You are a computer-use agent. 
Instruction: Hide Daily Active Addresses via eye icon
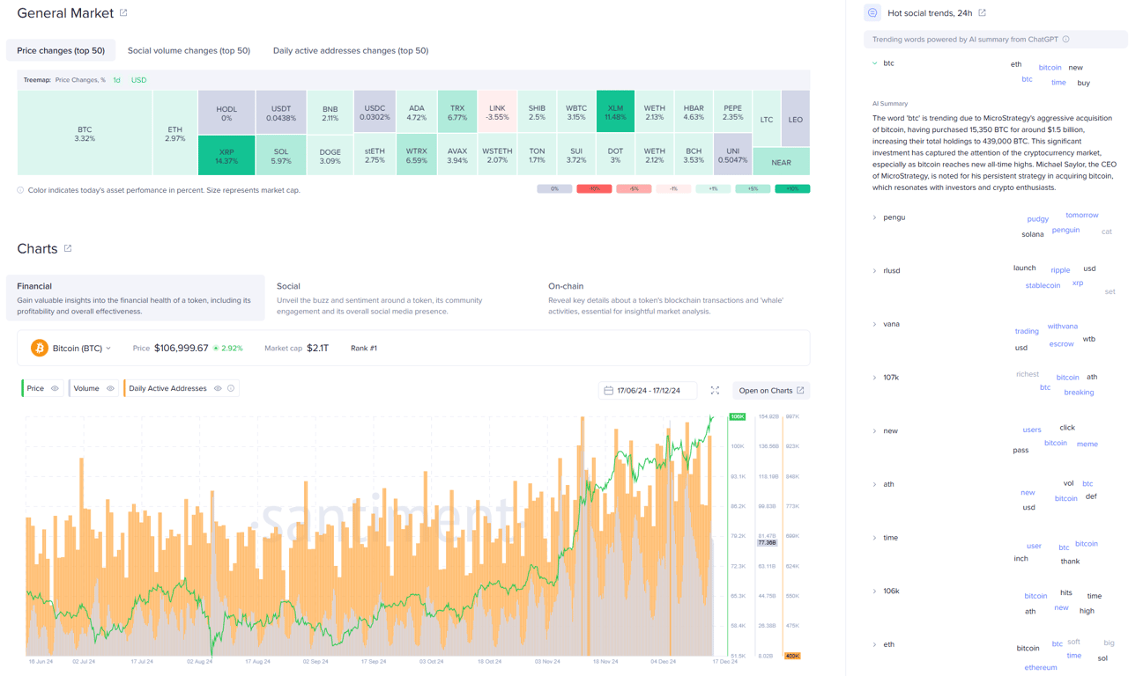click(218, 388)
